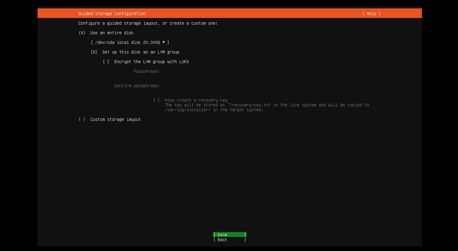Select the 'Custom storage layout' radio button
Image resolution: width=458 pixels, height=251 pixels.
point(82,119)
